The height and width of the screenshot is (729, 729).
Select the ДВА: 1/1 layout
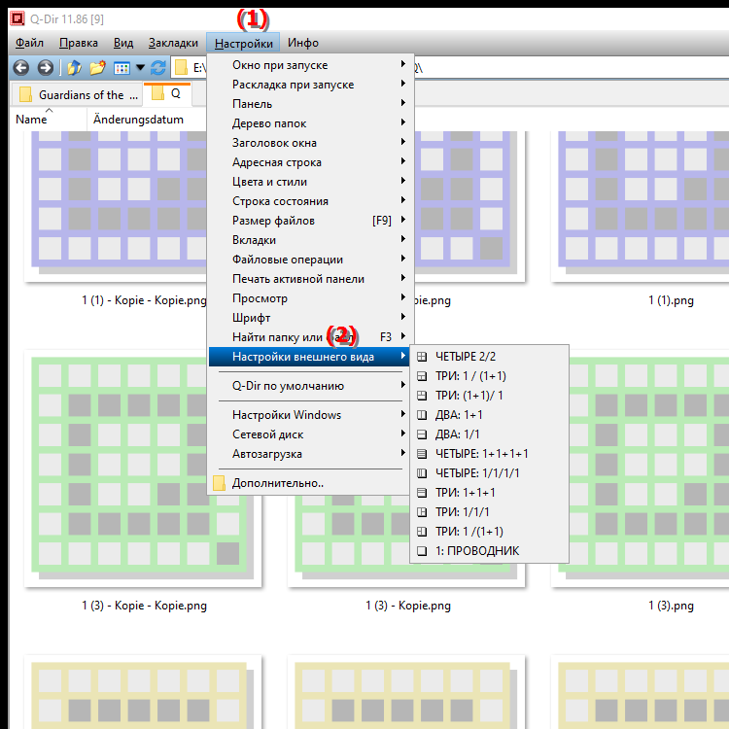(x=489, y=434)
